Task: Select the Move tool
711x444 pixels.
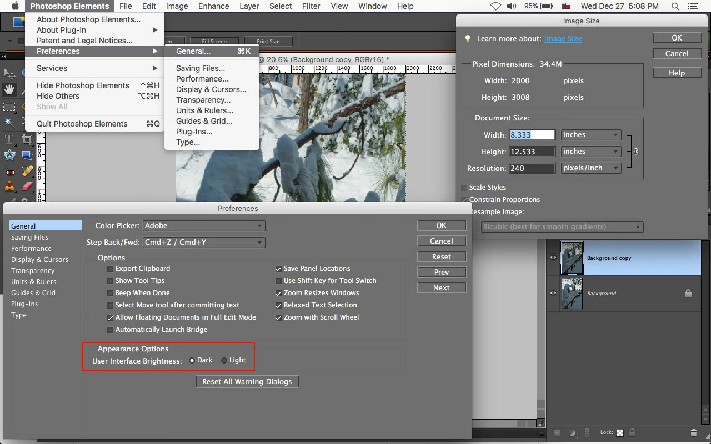Action: [9, 73]
